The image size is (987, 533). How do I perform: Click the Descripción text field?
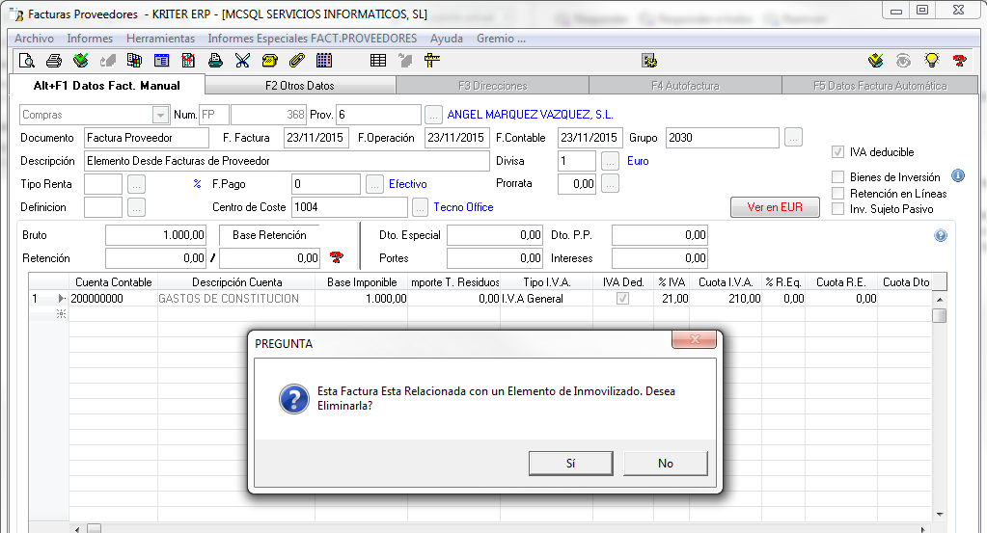point(287,161)
